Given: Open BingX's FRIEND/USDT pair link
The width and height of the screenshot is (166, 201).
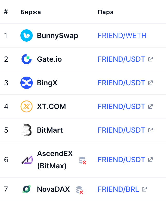Looking at the screenshot, I should tap(121, 83).
